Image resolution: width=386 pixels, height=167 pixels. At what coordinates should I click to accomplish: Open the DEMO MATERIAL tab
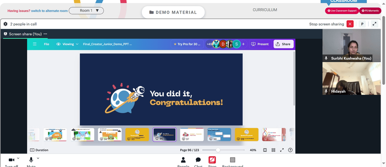173,12
